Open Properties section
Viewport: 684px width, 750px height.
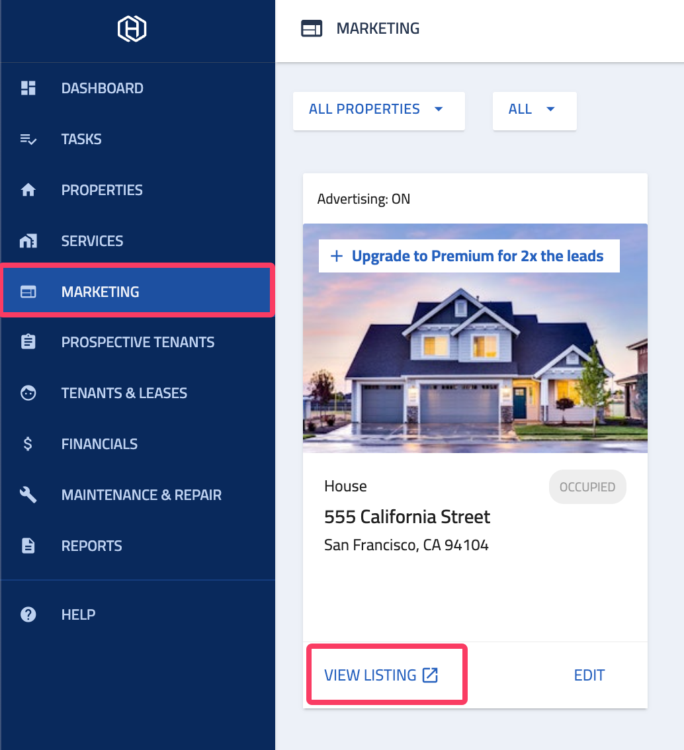click(138, 190)
